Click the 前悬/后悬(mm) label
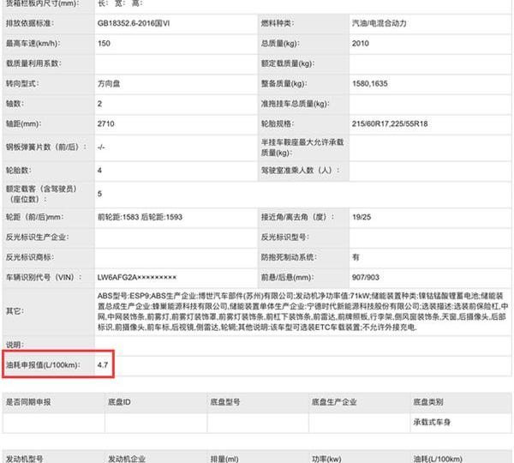Image resolution: width=514 pixels, height=463 pixels. pyautogui.click(x=287, y=277)
